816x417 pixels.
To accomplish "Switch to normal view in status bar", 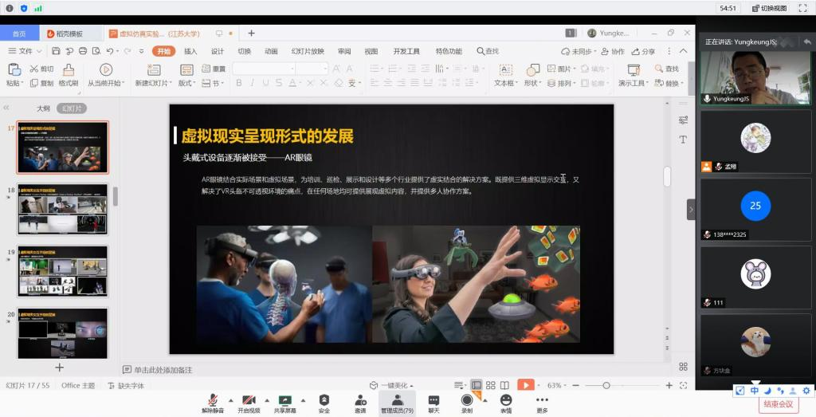I will coord(477,385).
